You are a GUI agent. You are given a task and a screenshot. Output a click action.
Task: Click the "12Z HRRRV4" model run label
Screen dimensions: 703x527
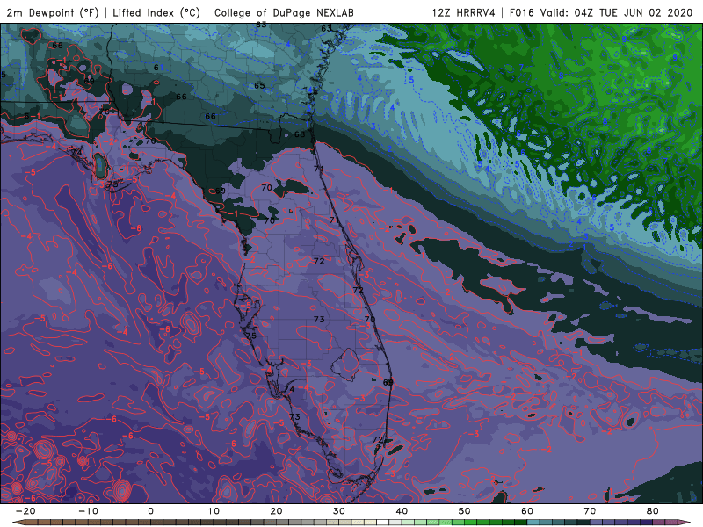(464, 12)
